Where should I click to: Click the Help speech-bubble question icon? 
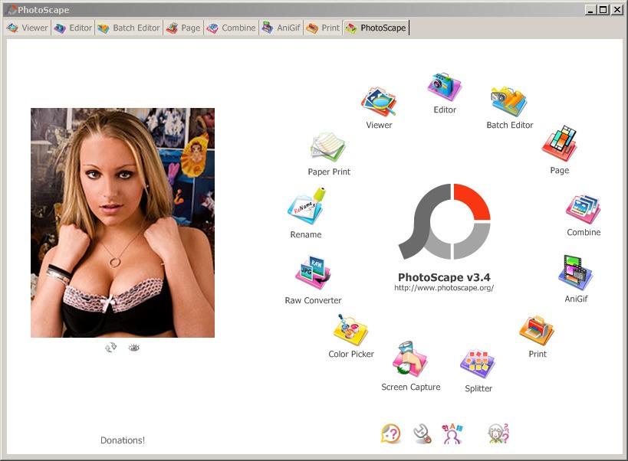click(390, 433)
